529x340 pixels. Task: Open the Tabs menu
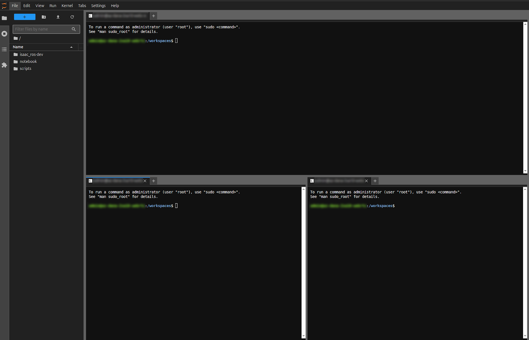[x=82, y=6]
